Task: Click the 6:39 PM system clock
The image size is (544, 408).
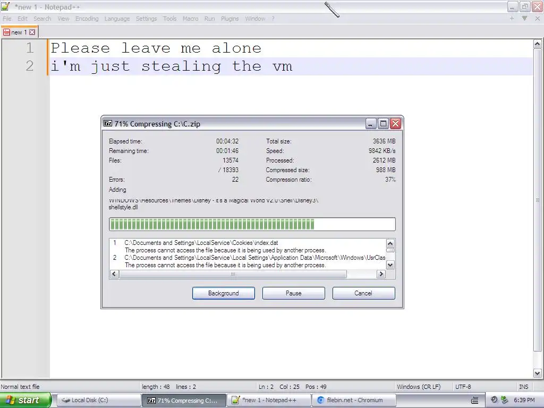Action: tap(524, 400)
